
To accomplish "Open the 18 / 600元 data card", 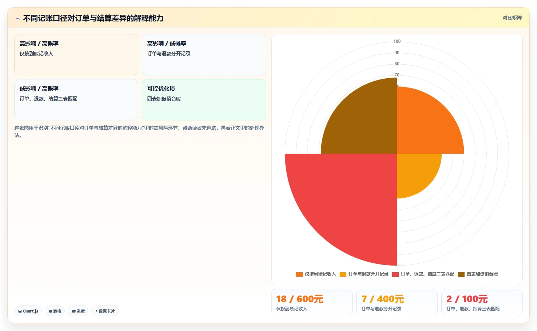I will 312,303.
